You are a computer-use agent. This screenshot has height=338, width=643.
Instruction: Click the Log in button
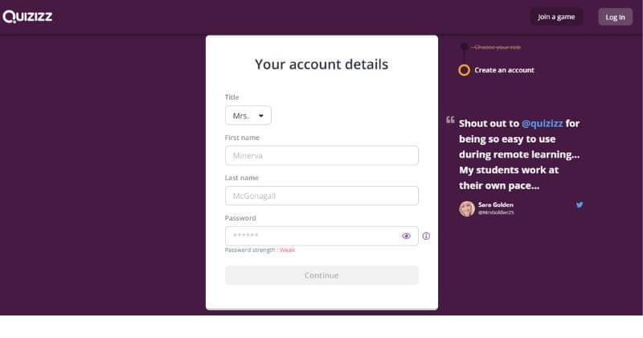(x=615, y=17)
